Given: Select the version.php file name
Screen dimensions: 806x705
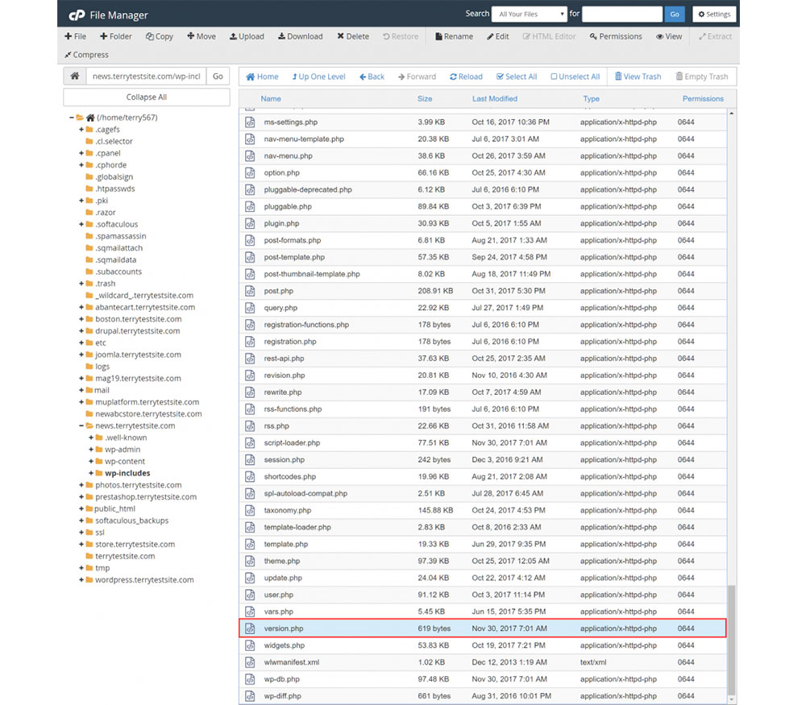Looking at the screenshot, I should [284, 628].
